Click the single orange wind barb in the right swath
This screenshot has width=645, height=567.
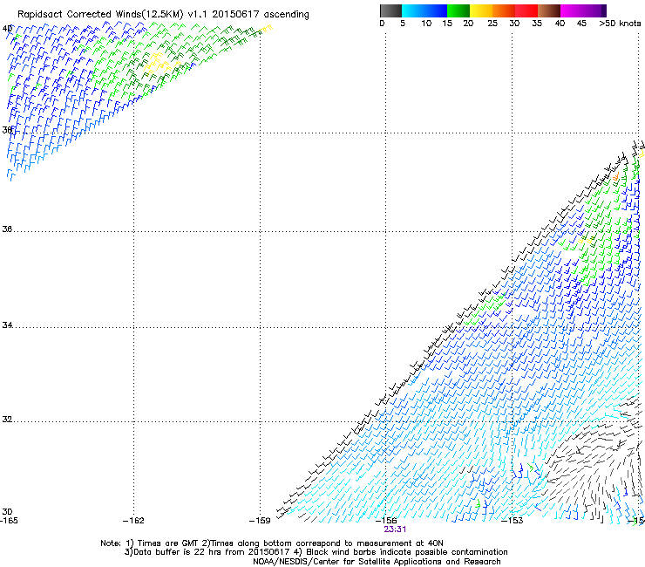(x=615, y=177)
